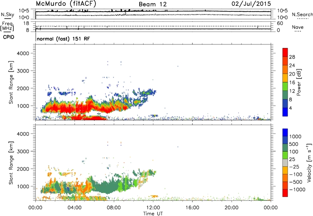Click the '04:00' time axis label

pyautogui.click(x=75, y=207)
